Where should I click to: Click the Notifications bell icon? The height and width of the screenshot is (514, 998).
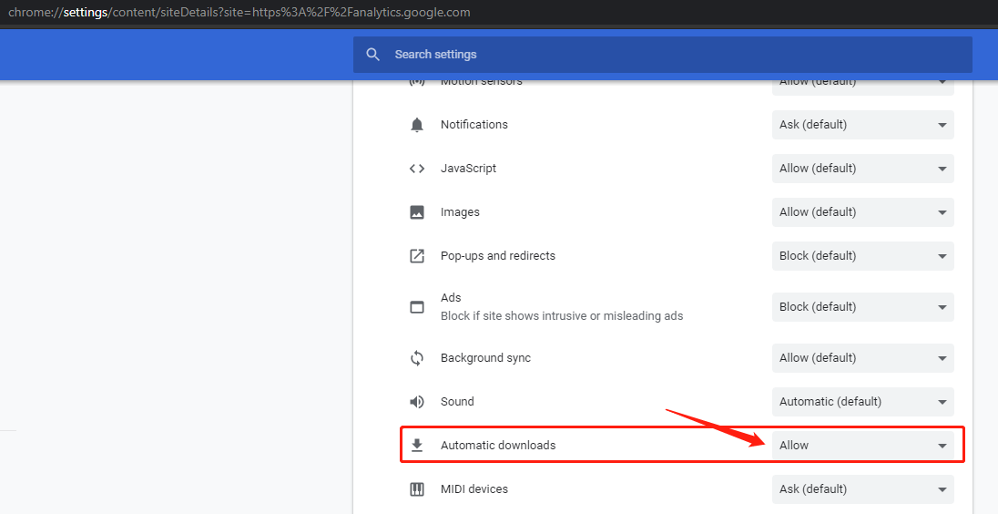click(x=417, y=125)
